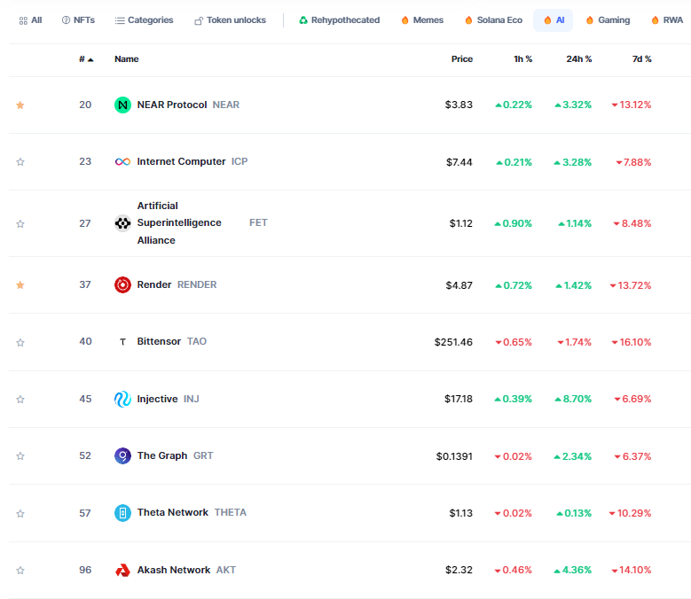Star The Graph row
This screenshot has height=599, width=691.
pyautogui.click(x=20, y=456)
